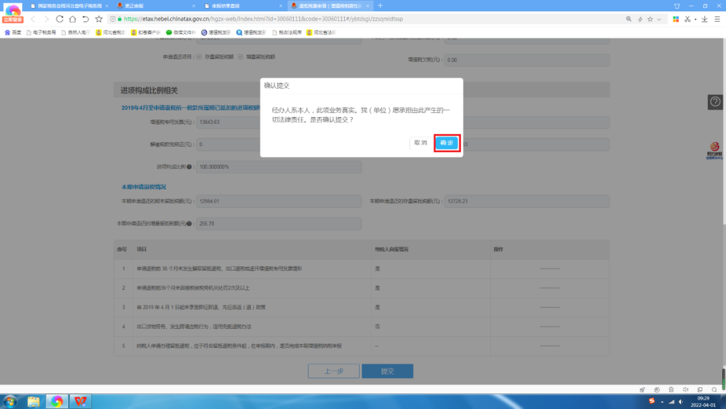Screen dimensions: 726x409
Task: Click the shield security icon in the address bar
Action: [112, 19]
